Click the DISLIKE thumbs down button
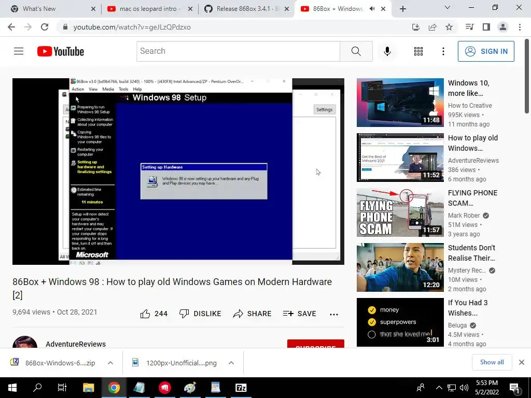The width and height of the screenshot is (531, 398). coord(200,314)
